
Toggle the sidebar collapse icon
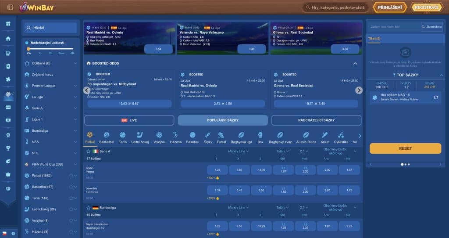[10, 7]
